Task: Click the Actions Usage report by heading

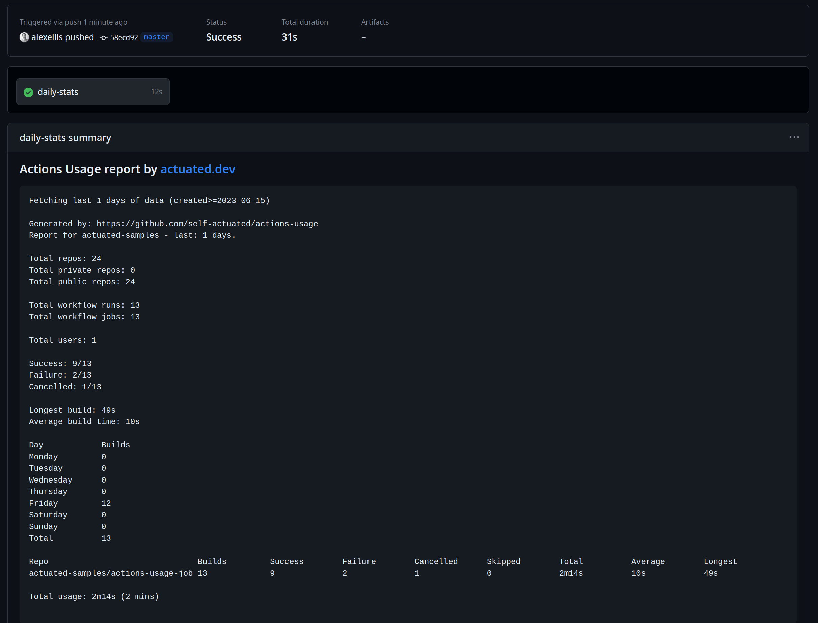Action: [88, 169]
